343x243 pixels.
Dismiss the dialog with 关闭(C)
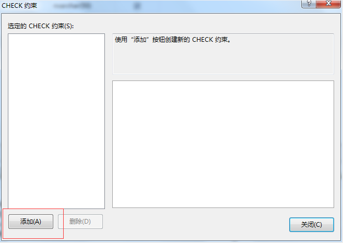(x=312, y=225)
